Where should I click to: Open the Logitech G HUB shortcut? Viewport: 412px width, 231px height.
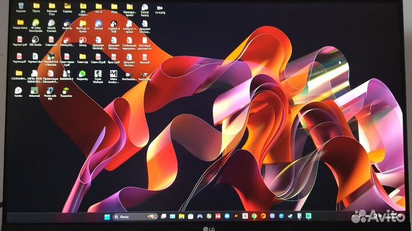coord(114,23)
